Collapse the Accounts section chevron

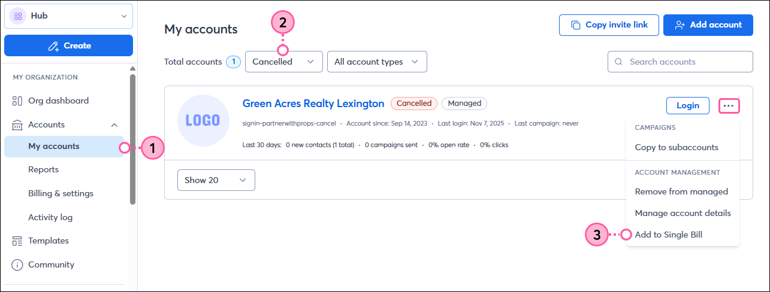[114, 124]
